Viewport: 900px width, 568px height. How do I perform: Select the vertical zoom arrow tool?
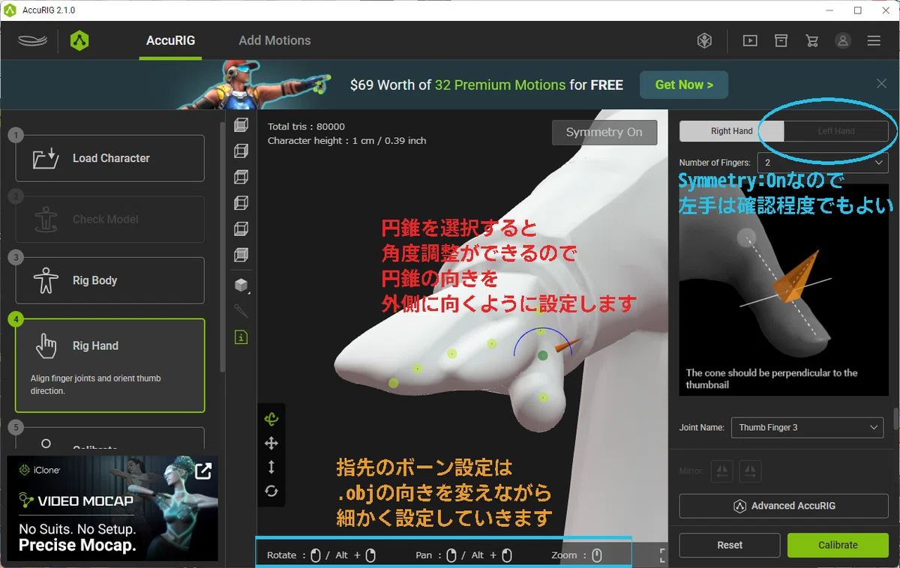[271, 467]
